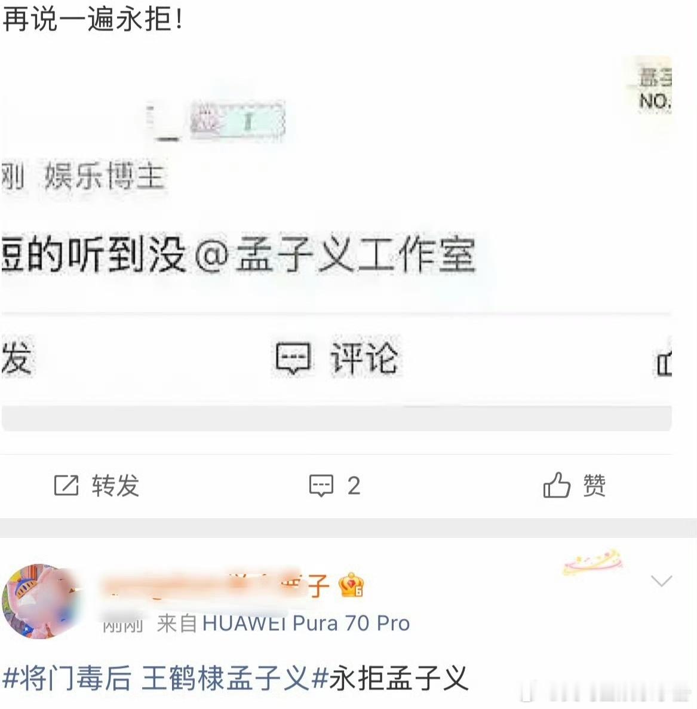Viewport: 697px width, 709px height.
Task: Click the @孟子义工作室 mention
Action: coord(335,254)
